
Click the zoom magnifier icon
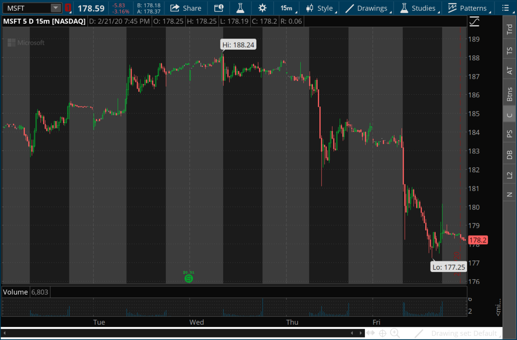tap(395, 333)
